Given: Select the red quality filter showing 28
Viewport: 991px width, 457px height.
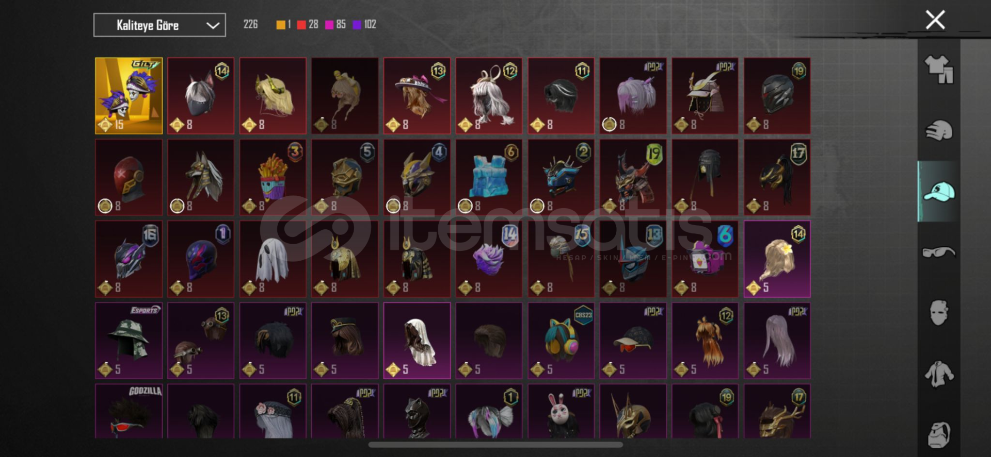Looking at the screenshot, I should click(308, 25).
